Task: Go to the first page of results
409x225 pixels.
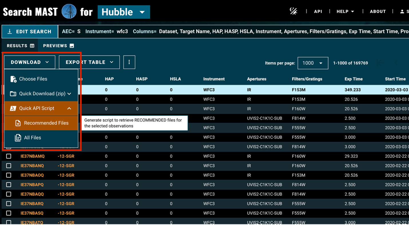Action: pos(380,63)
